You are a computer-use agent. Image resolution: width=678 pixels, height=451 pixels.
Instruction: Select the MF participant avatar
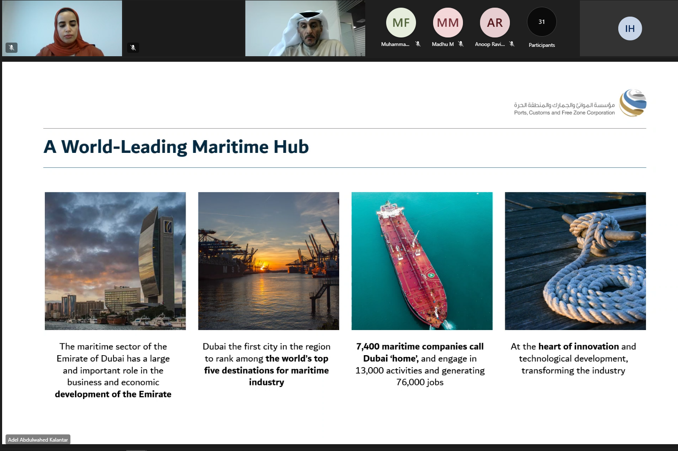point(401,23)
